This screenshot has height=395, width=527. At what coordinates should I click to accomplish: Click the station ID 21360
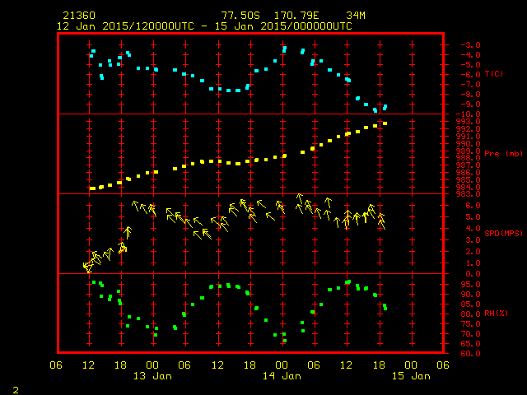[79, 16]
